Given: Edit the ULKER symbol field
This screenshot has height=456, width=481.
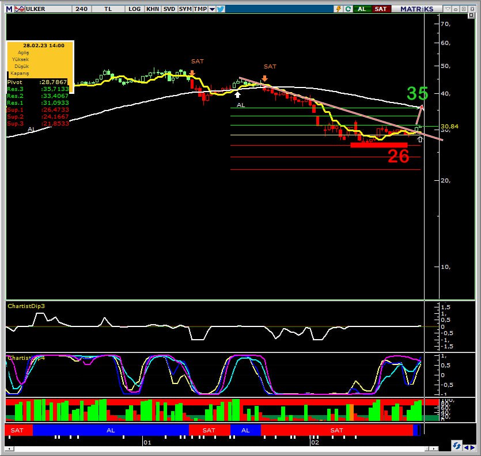Looking at the screenshot, I should coord(48,9).
